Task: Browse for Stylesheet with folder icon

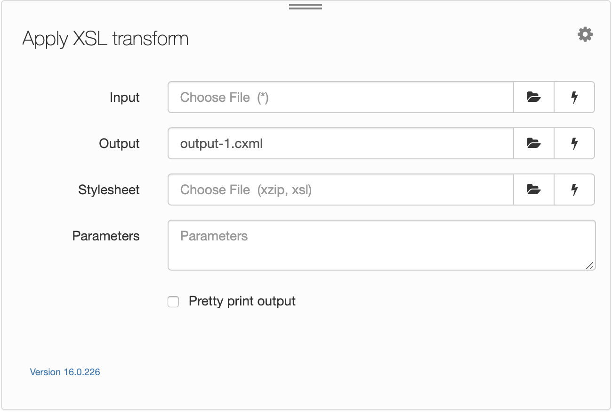Action: [533, 190]
